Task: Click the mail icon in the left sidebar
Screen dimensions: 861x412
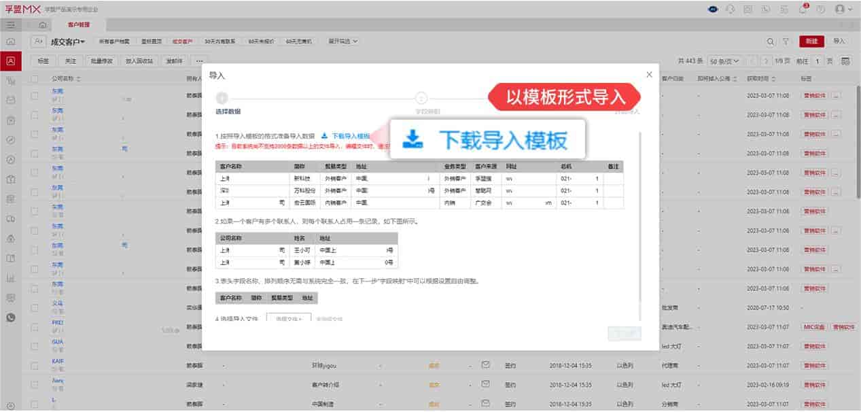Action: pyautogui.click(x=10, y=99)
